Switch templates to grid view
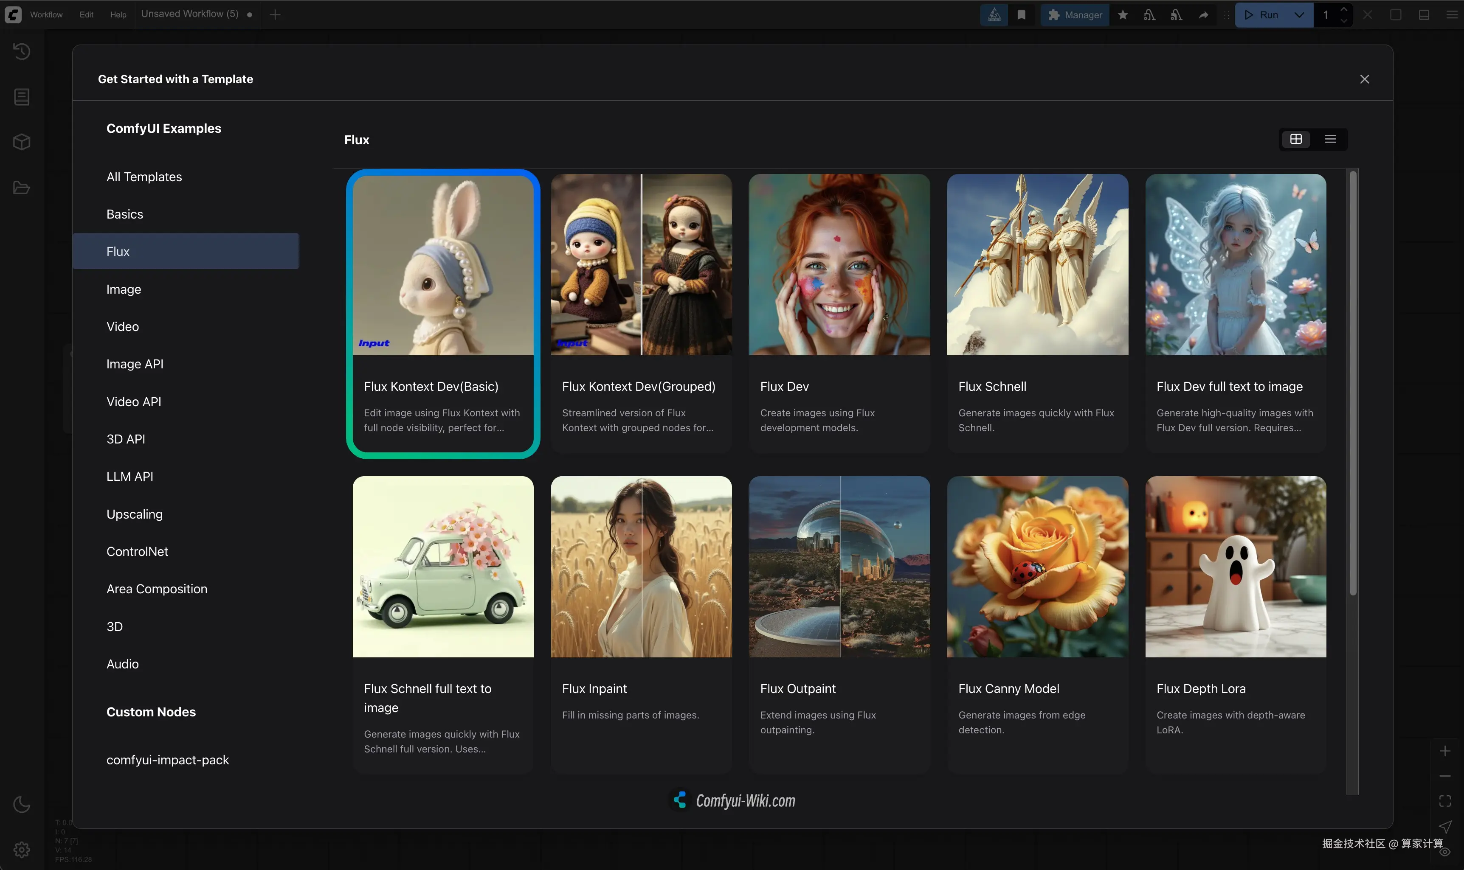This screenshot has height=870, width=1464. (1296, 139)
